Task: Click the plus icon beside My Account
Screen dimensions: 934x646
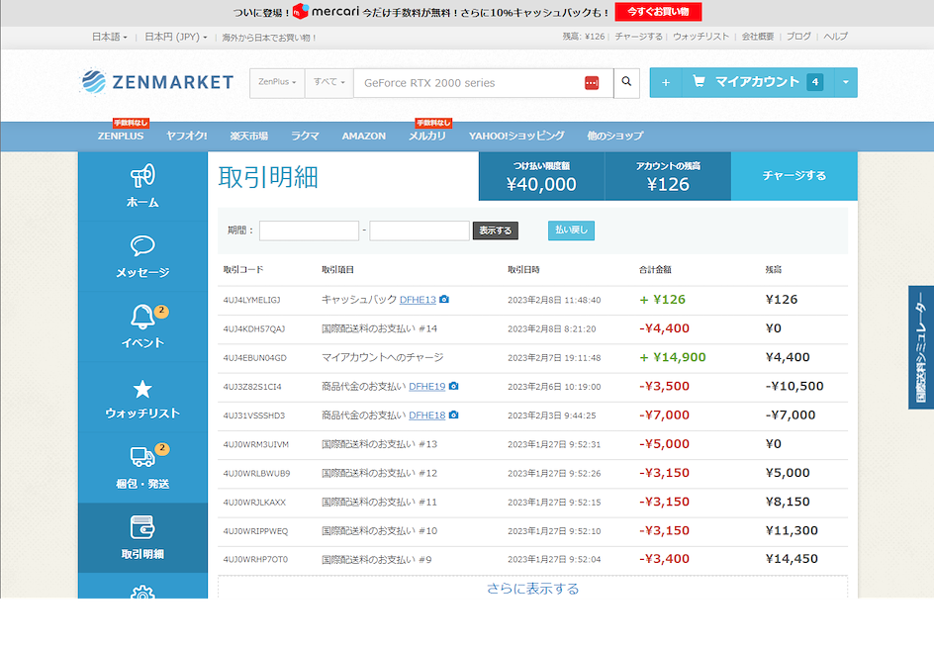Action: click(x=665, y=83)
